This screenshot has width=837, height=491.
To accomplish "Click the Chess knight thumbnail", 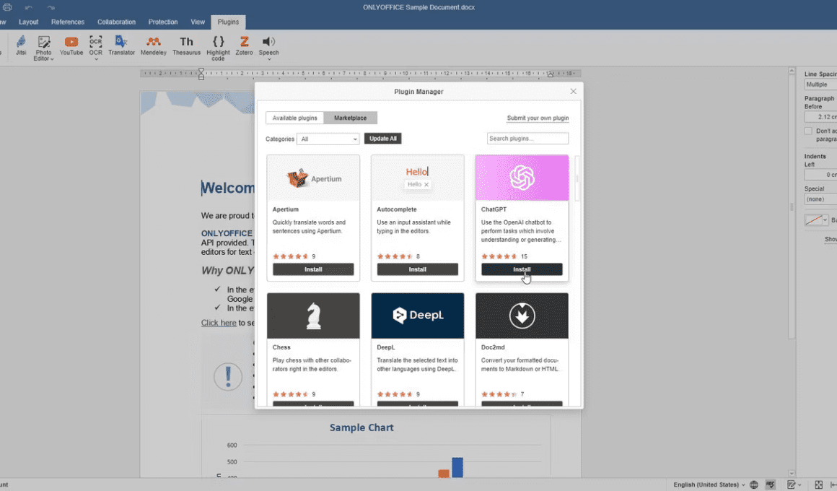I will [x=313, y=316].
